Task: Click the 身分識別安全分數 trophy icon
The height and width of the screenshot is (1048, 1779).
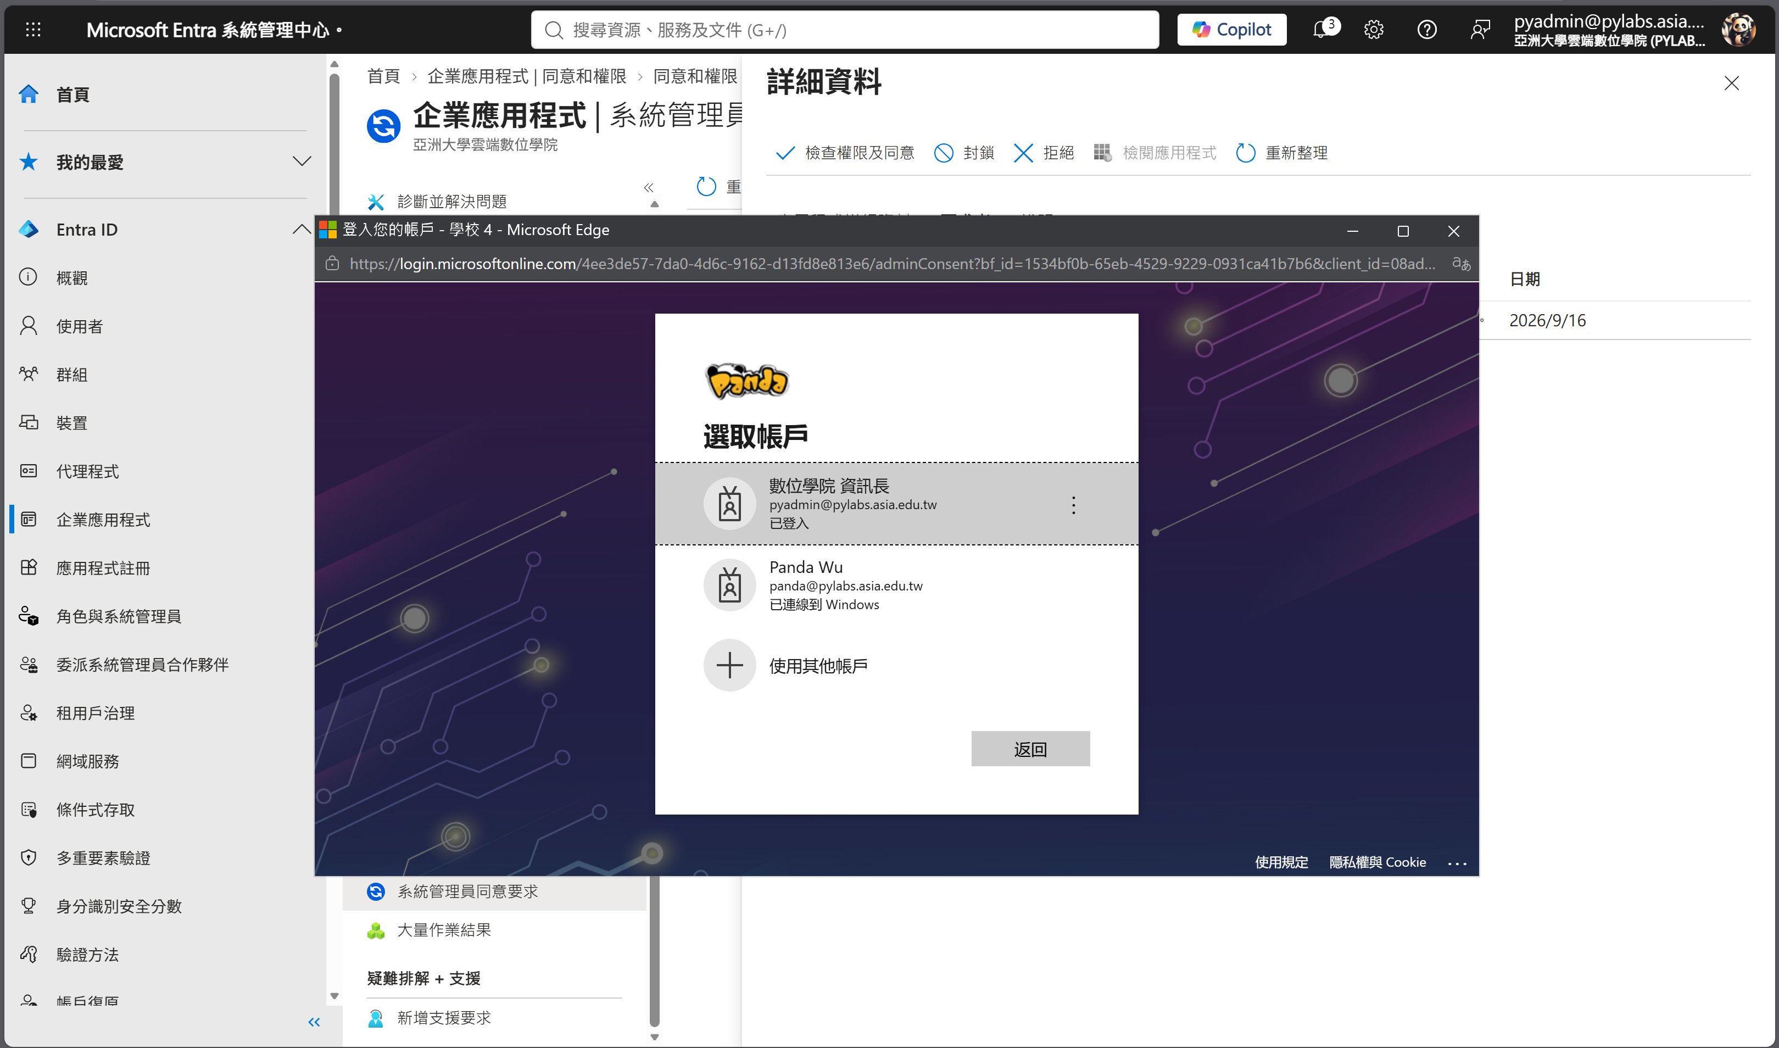Action: tap(29, 906)
